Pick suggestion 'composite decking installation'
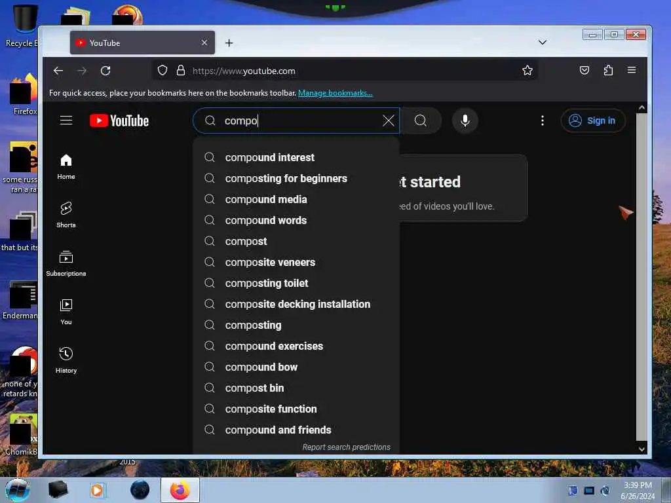Viewport: 671px width, 503px height. click(296, 304)
